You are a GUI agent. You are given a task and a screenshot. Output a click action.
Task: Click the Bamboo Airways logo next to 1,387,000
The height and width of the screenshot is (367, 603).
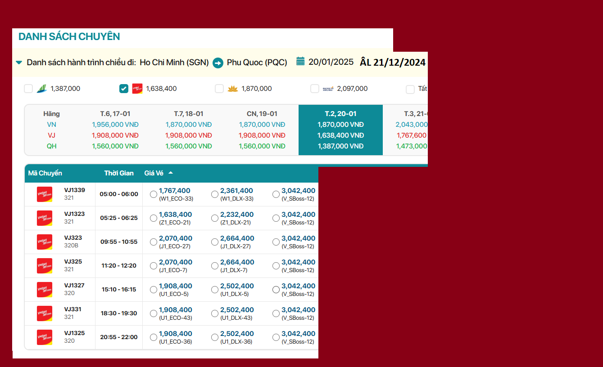[42, 89]
